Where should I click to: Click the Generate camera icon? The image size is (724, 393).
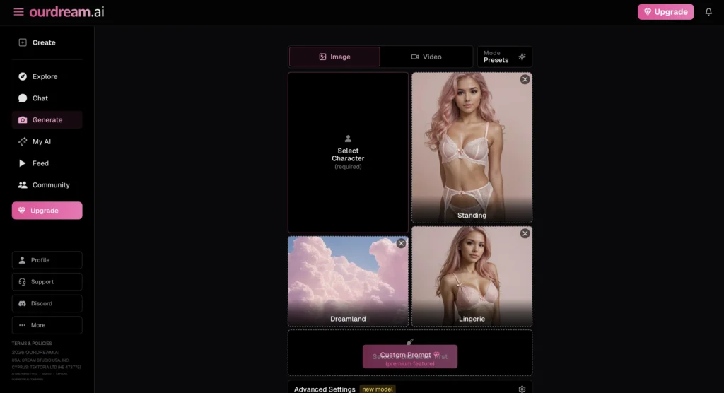click(x=22, y=120)
